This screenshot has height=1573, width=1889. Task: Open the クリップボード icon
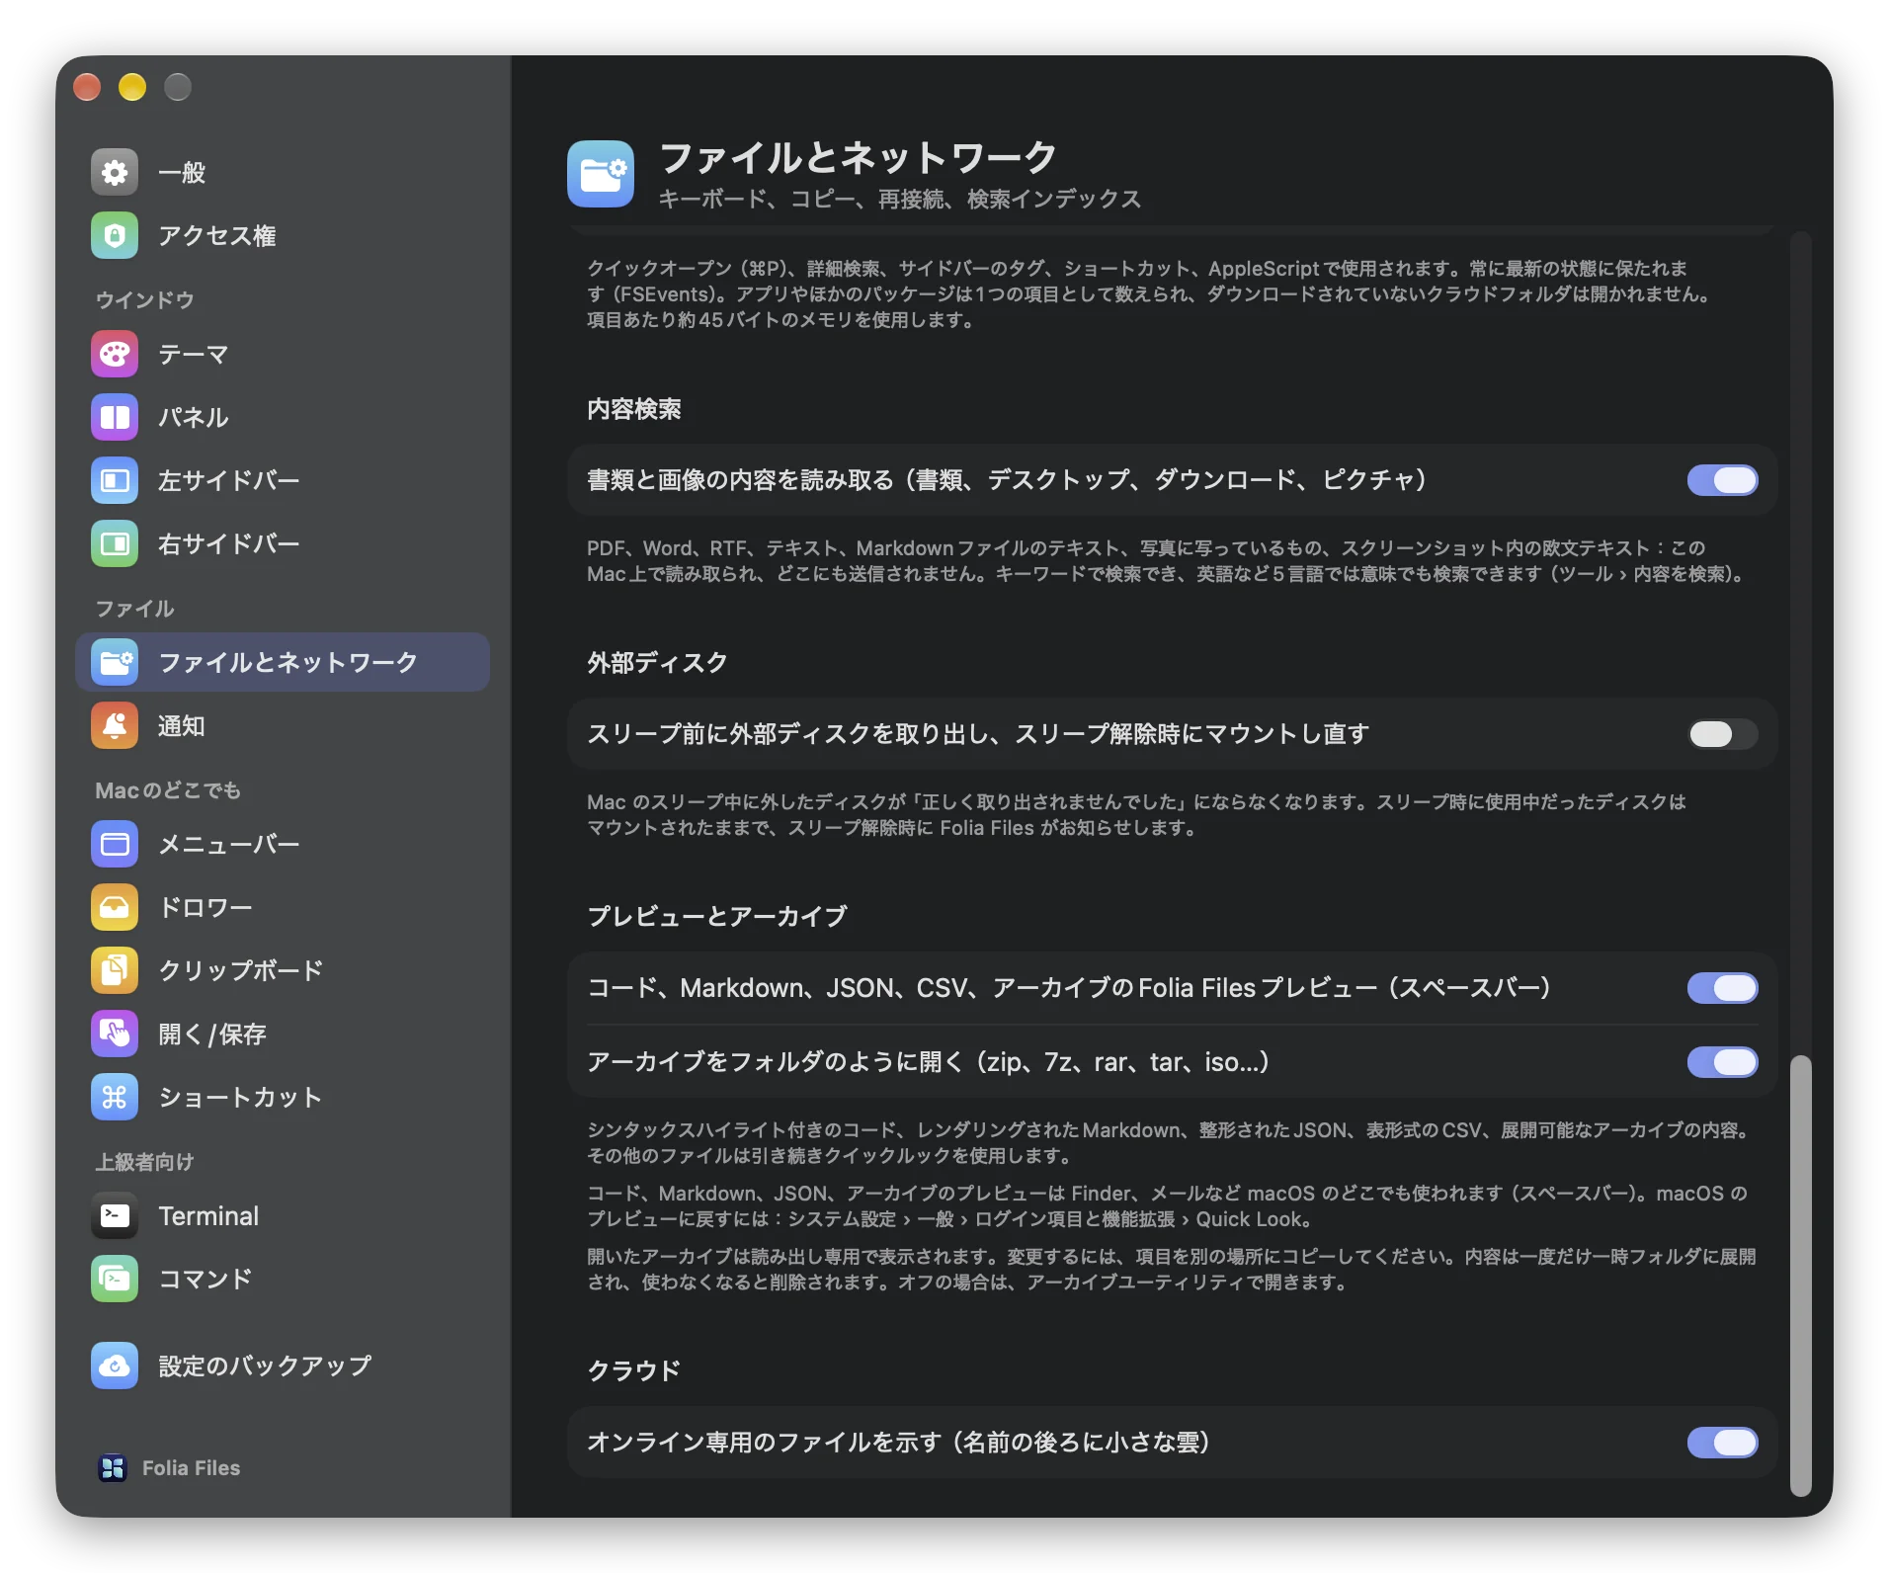pyautogui.click(x=115, y=971)
